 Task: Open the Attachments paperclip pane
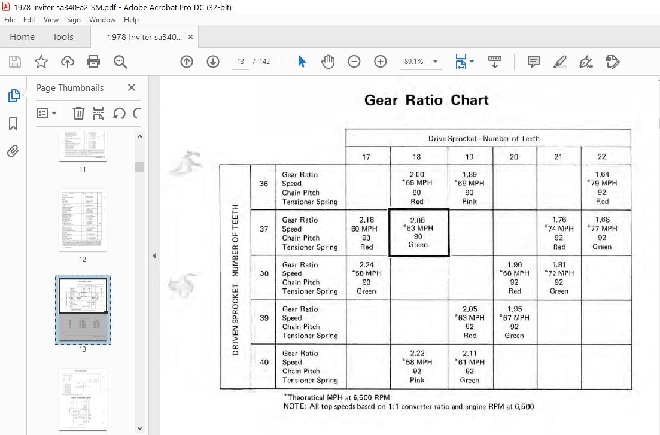click(x=13, y=151)
